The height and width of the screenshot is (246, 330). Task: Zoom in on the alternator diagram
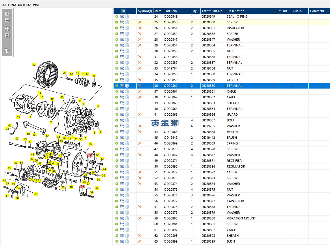(x=7, y=14)
